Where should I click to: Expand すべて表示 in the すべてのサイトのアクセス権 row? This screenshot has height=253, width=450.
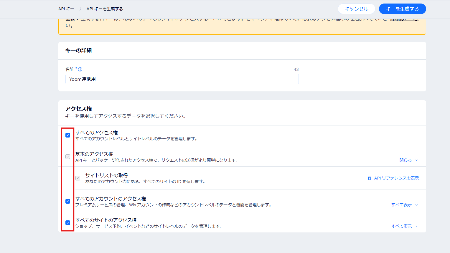404,226
